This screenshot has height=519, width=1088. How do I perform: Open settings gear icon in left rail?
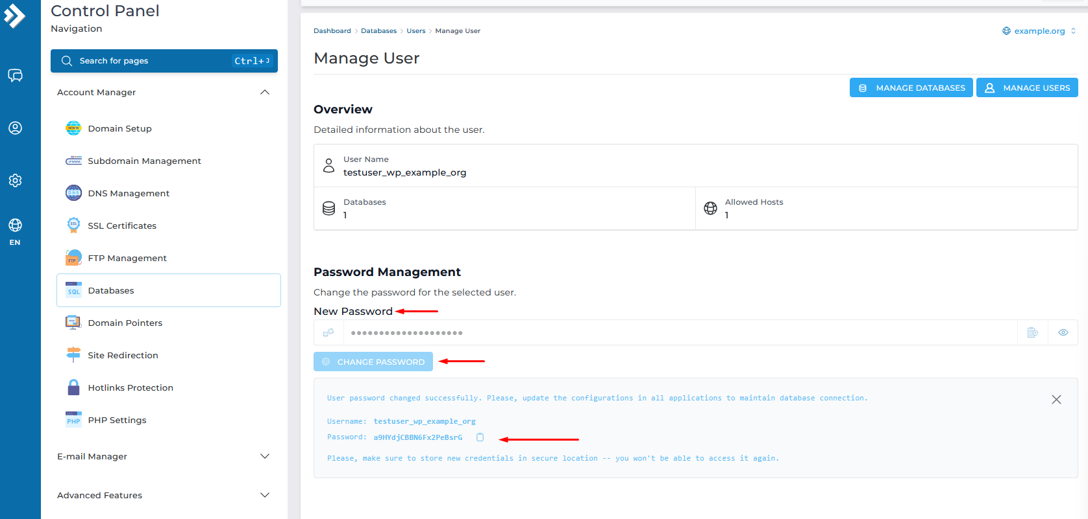point(15,180)
